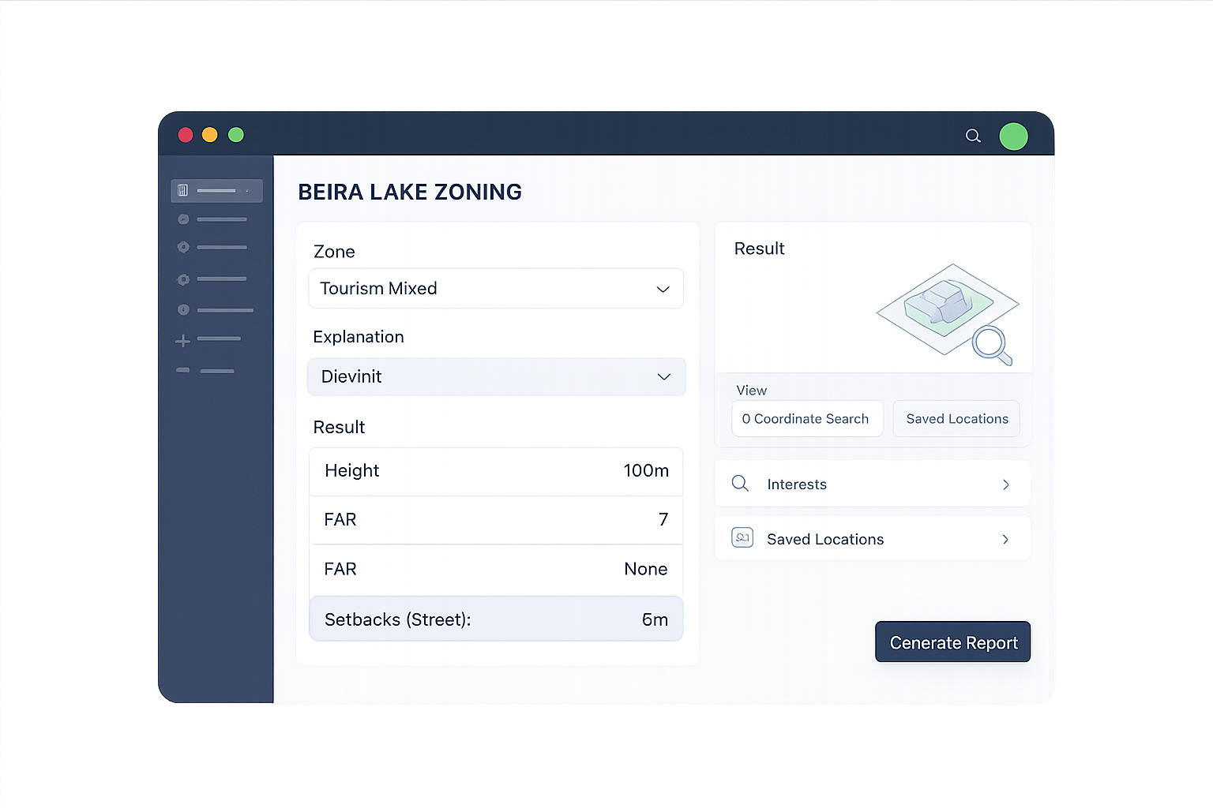Click the fifth sidebar icon with long label
Viewport: 1213px width, 808px height.
click(215, 310)
